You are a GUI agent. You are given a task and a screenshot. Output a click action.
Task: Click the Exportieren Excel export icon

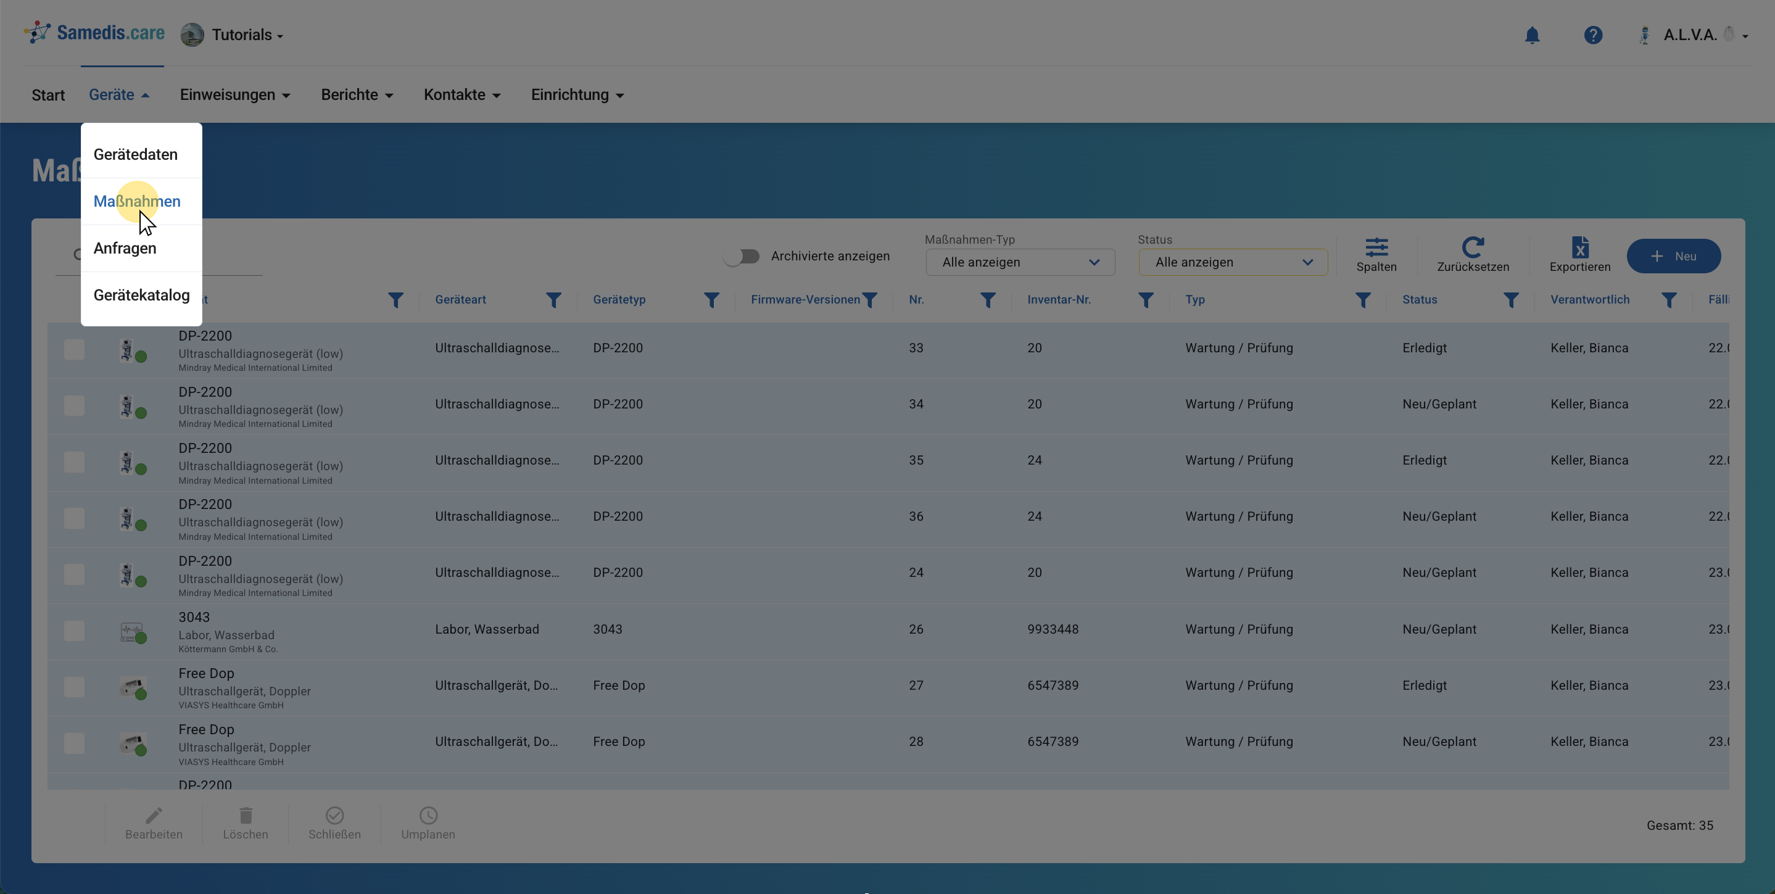(x=1579, y=247)
